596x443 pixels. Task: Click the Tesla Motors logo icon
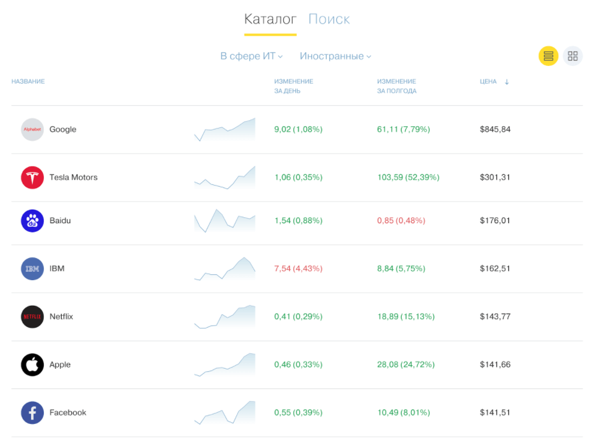point(32,177)
